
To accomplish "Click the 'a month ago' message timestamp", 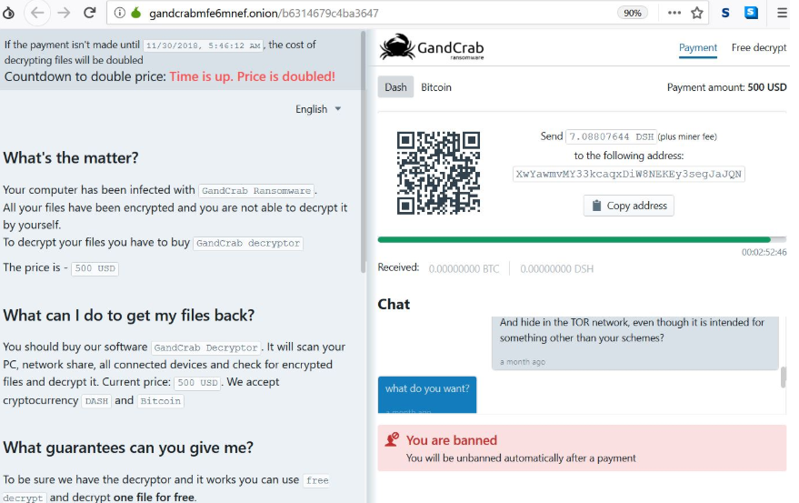I will point(523,362).
